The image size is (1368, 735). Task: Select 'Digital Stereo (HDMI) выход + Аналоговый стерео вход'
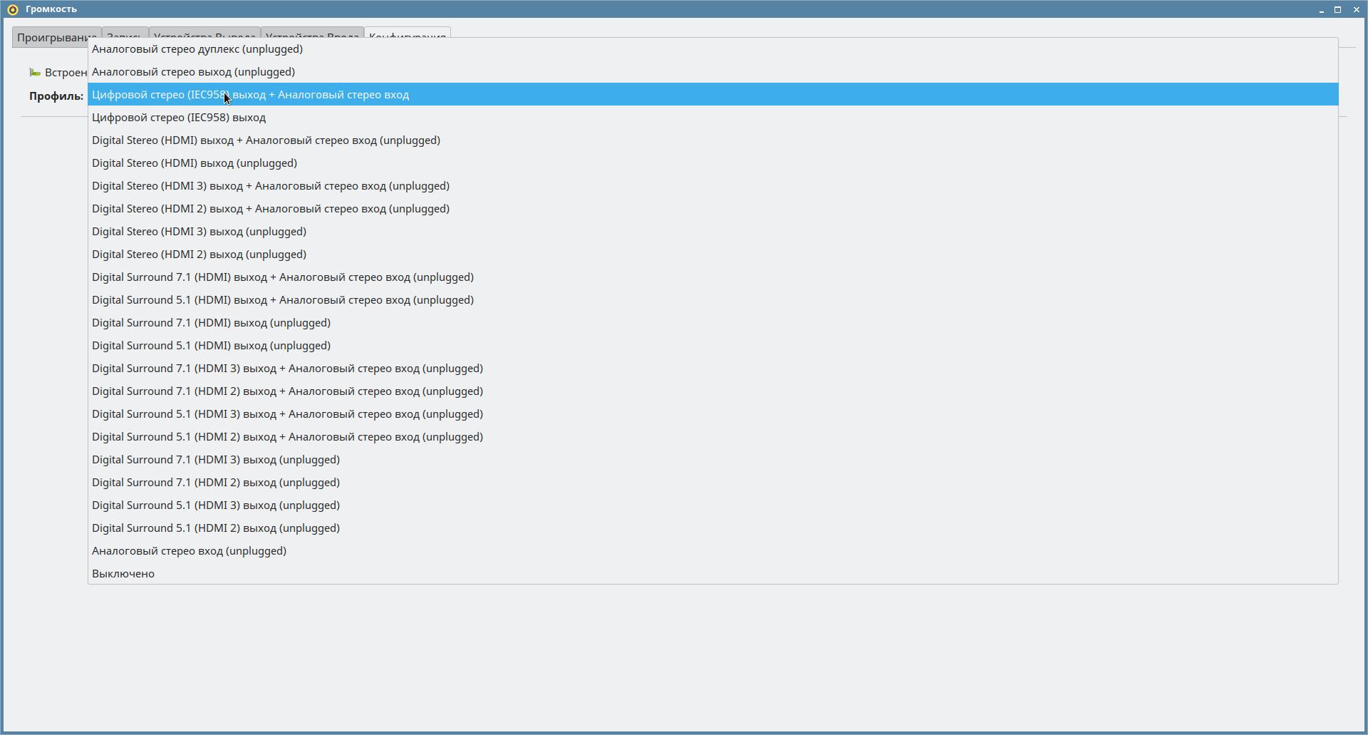coord(712,140)
